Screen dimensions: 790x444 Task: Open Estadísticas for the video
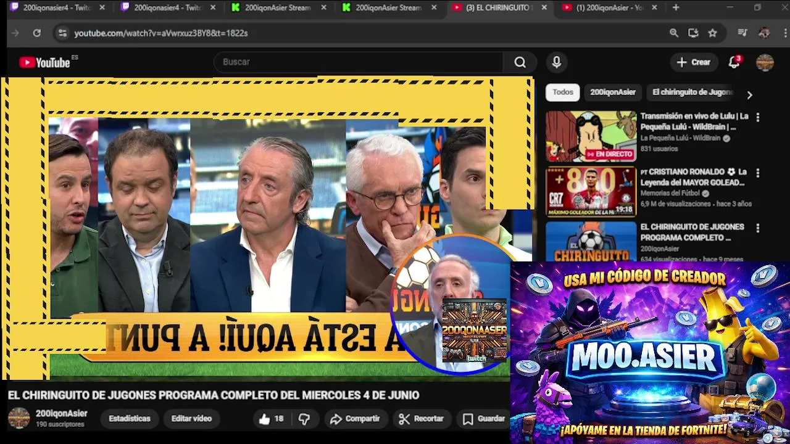pos(130,419)
